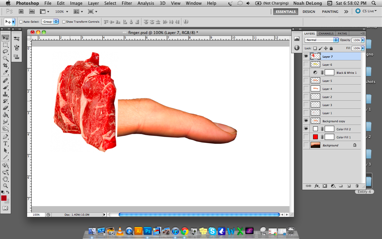Show the Color Fill 1 layer
This screenshot has height=239, width=382.
click(306, 137)
